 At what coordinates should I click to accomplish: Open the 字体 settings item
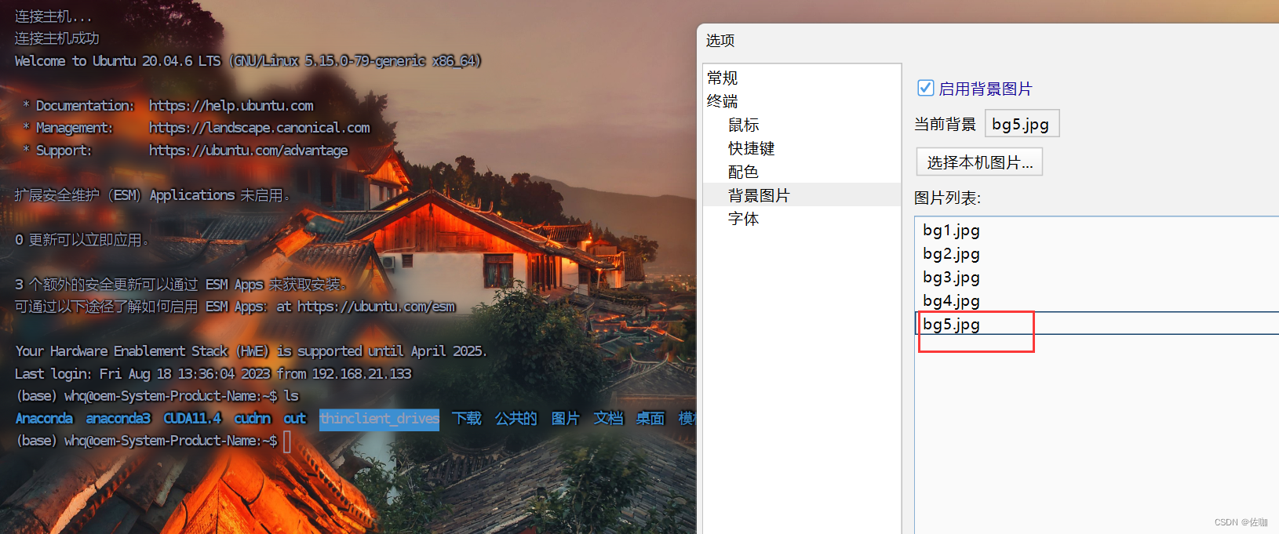point(743,219)
